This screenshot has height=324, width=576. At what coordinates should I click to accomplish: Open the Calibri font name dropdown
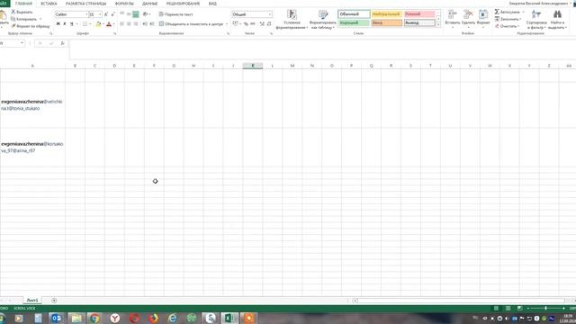pos(86,14)
